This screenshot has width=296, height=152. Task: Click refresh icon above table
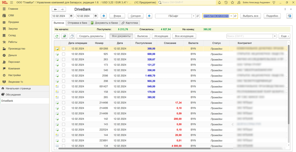[x=57, y=36]
